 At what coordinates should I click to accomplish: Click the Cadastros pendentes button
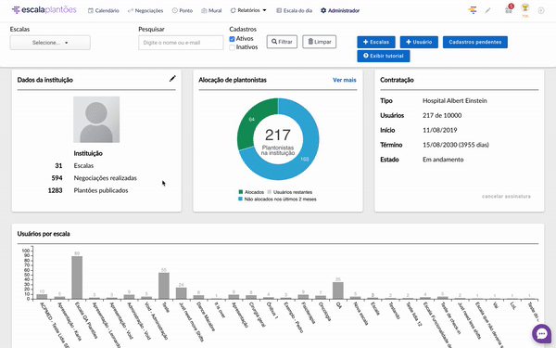point(474,42)
